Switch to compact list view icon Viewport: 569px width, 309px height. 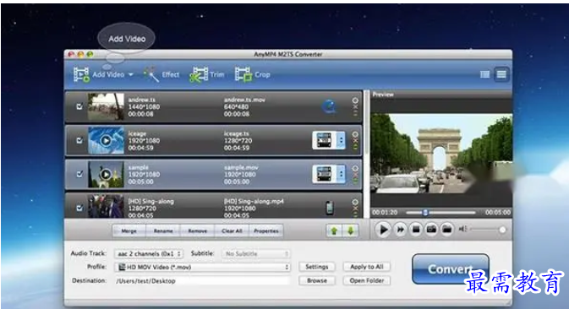click(x=484, y=74)
